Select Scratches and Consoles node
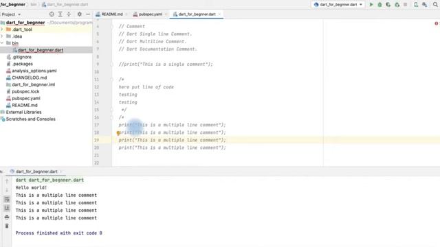440x247 pixels. [x=31, y=119]
